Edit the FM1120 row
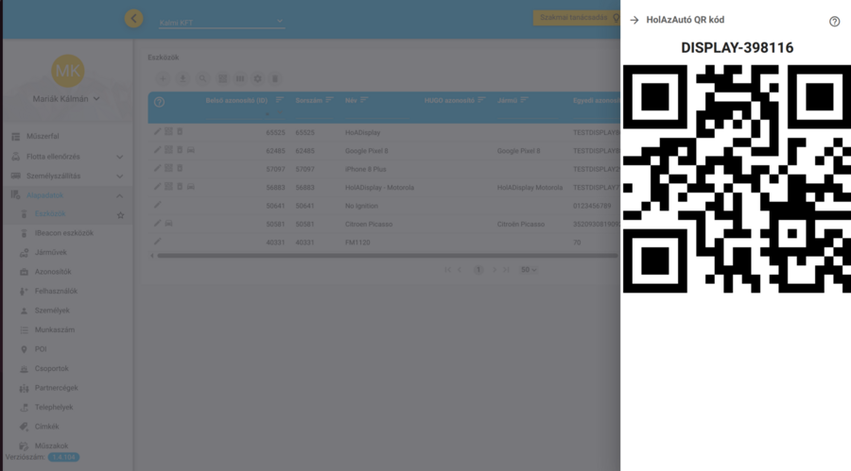The width and height of the screenshot is (851, 471). click(x=157, y=242)
